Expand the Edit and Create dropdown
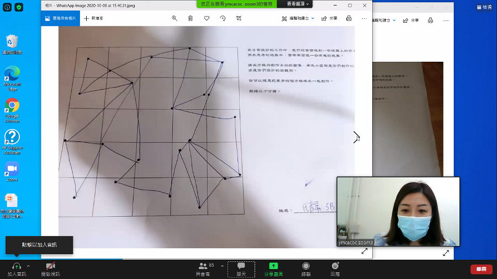 click(x=298, y=18)
